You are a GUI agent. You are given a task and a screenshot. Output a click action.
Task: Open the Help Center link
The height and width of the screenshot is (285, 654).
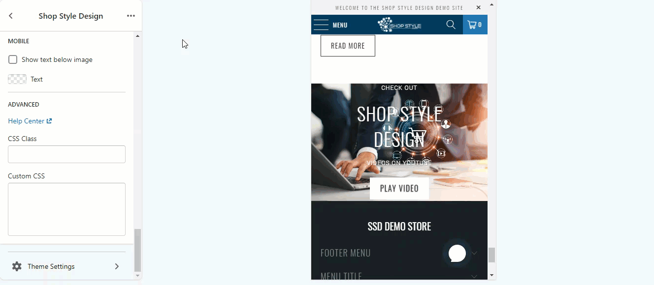tap(30, 121)
